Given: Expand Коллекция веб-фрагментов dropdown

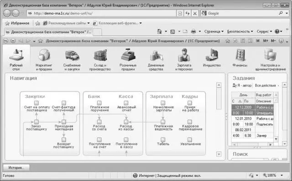Looking at the screenshot, I should pyautogui.click(x=141, y=23).
